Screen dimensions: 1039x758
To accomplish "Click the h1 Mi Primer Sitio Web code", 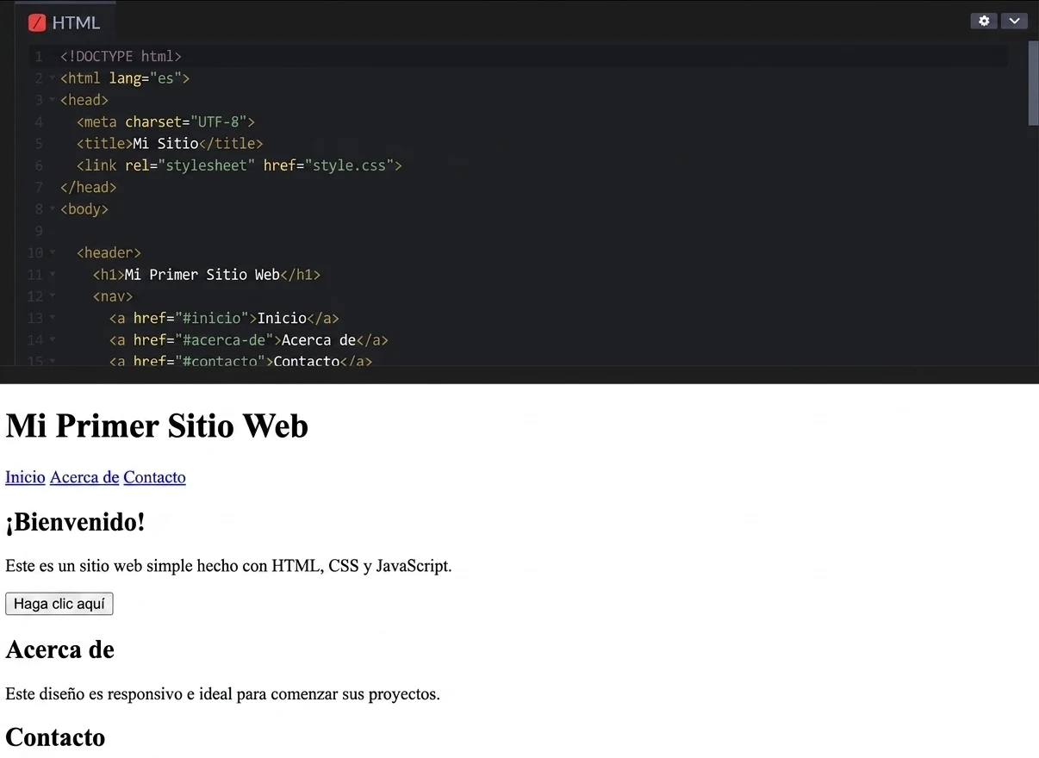I will click(207, 275).
